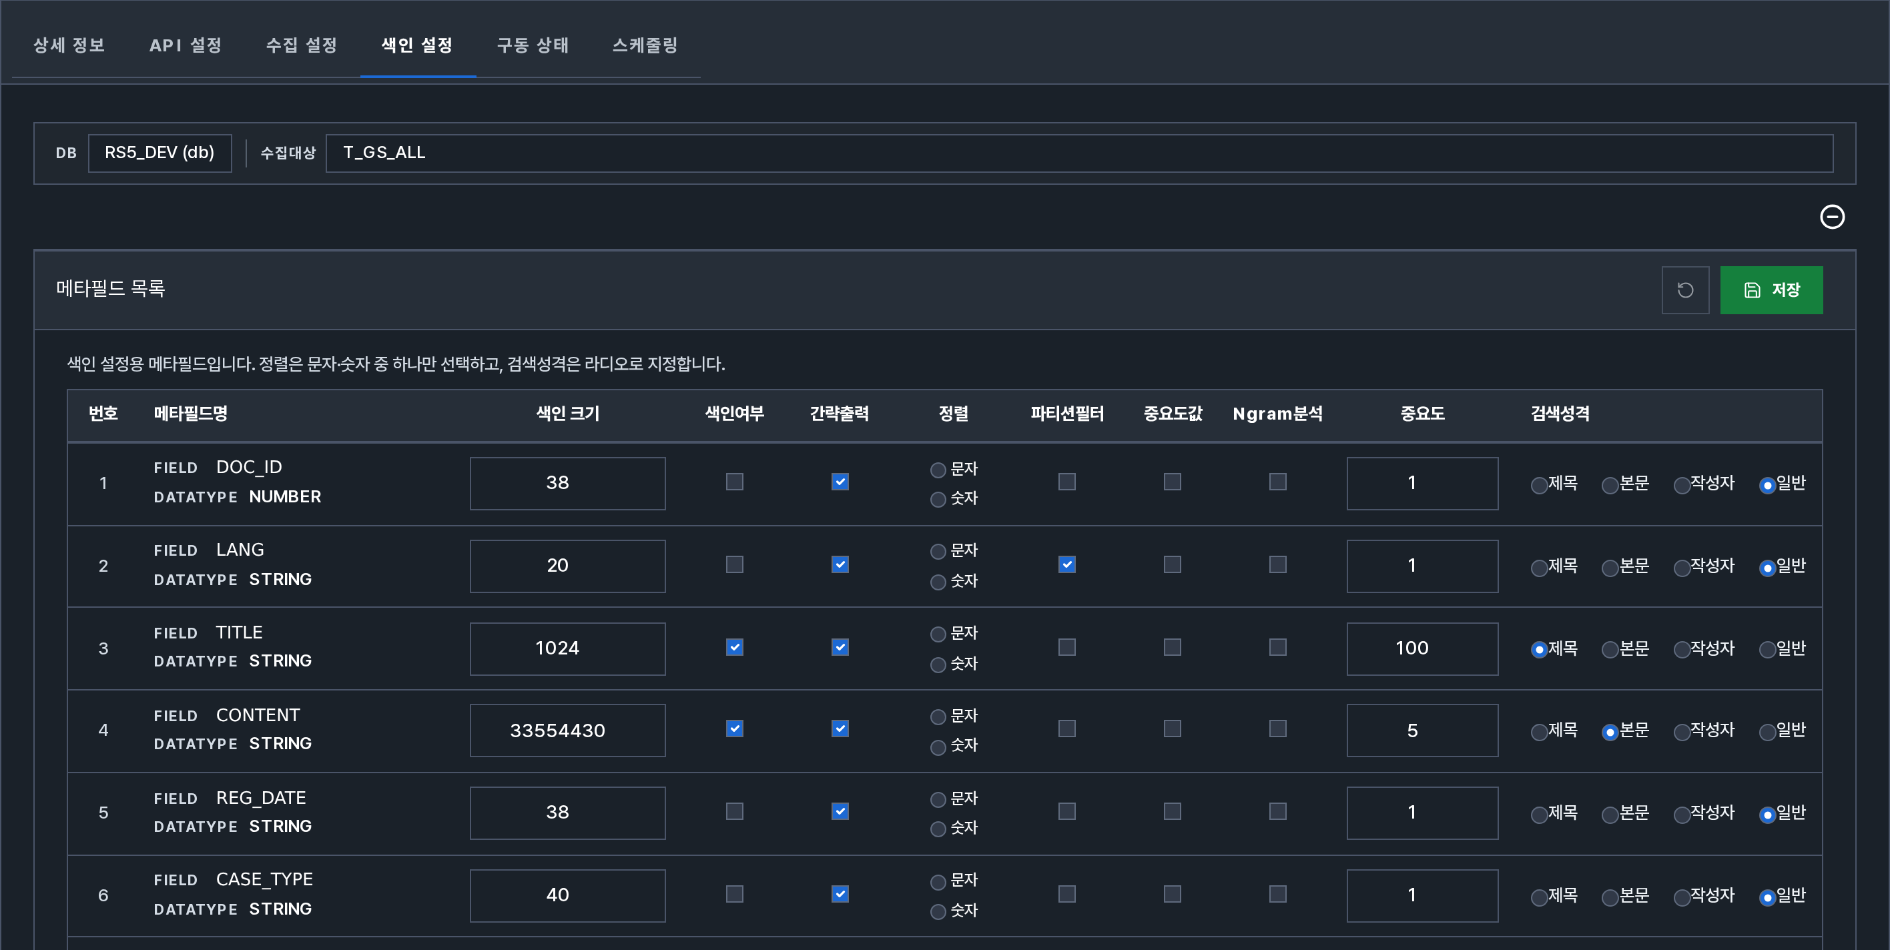
Task: Uncheck 색인여부 for TITLE row
Action: tap(734, 646)
